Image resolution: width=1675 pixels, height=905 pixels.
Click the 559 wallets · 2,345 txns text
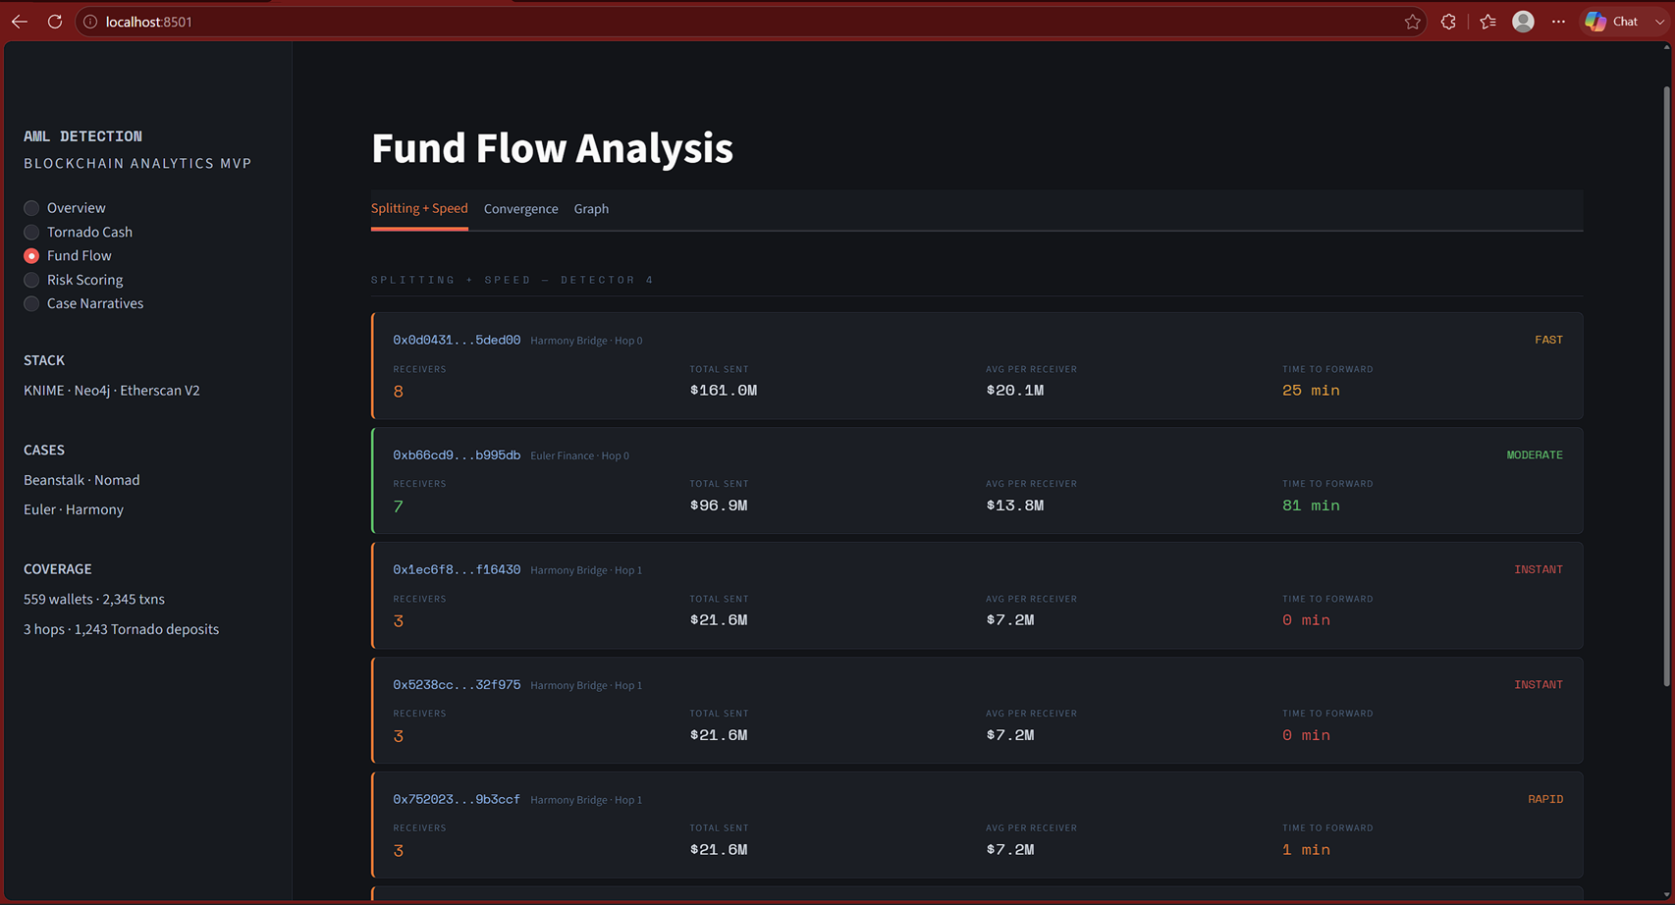pos(94,599)
